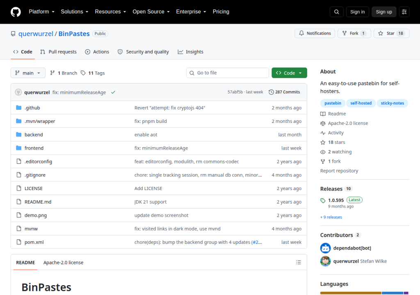Expand the Platform menu
The height and width of the screenshot is (295, 420).
[x=41, y=12]
